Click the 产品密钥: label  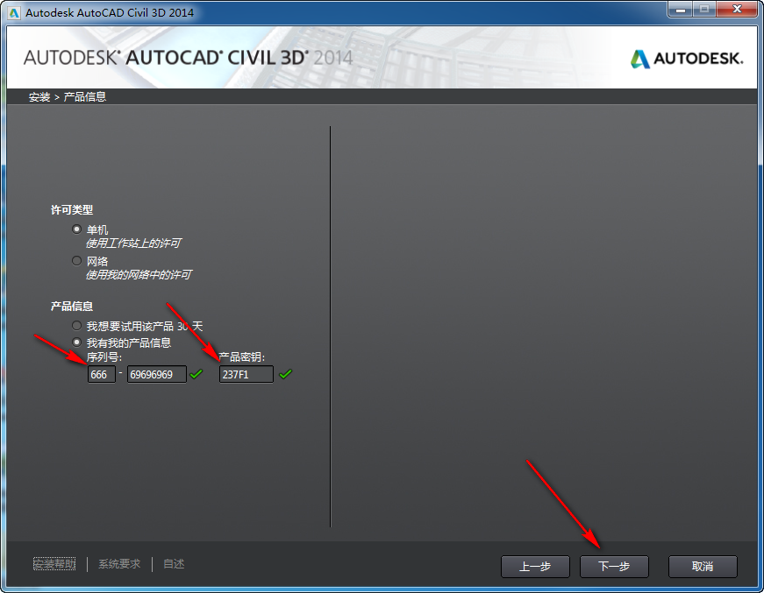coord(242,357)
